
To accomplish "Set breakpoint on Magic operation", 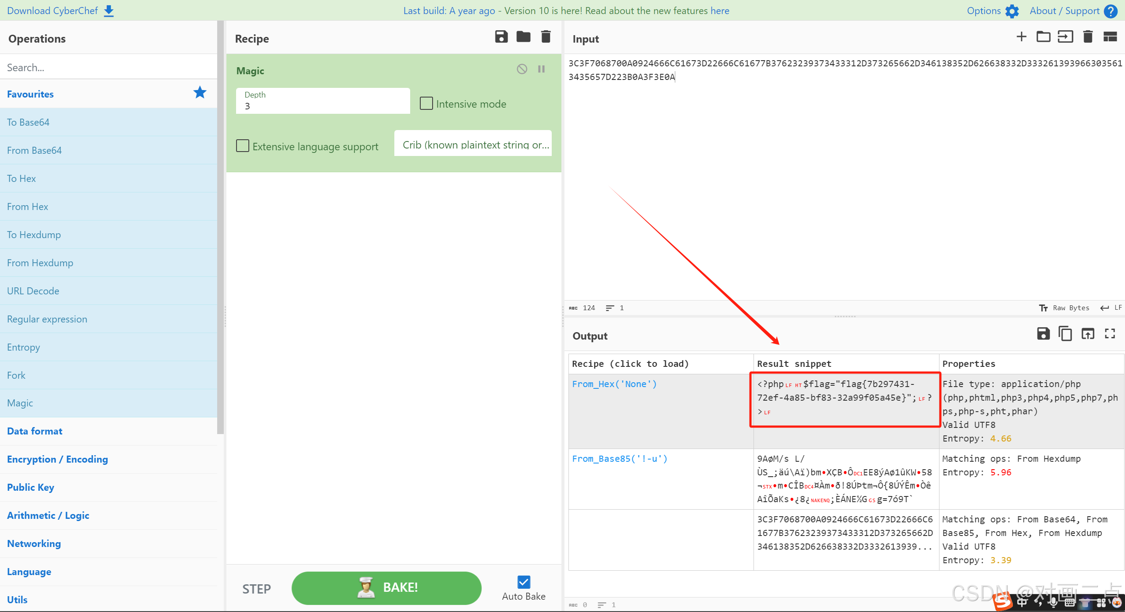I will (x=542, y=69).
